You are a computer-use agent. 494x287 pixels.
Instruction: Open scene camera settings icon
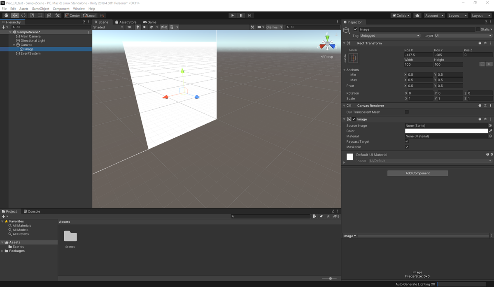coord(259,27)
